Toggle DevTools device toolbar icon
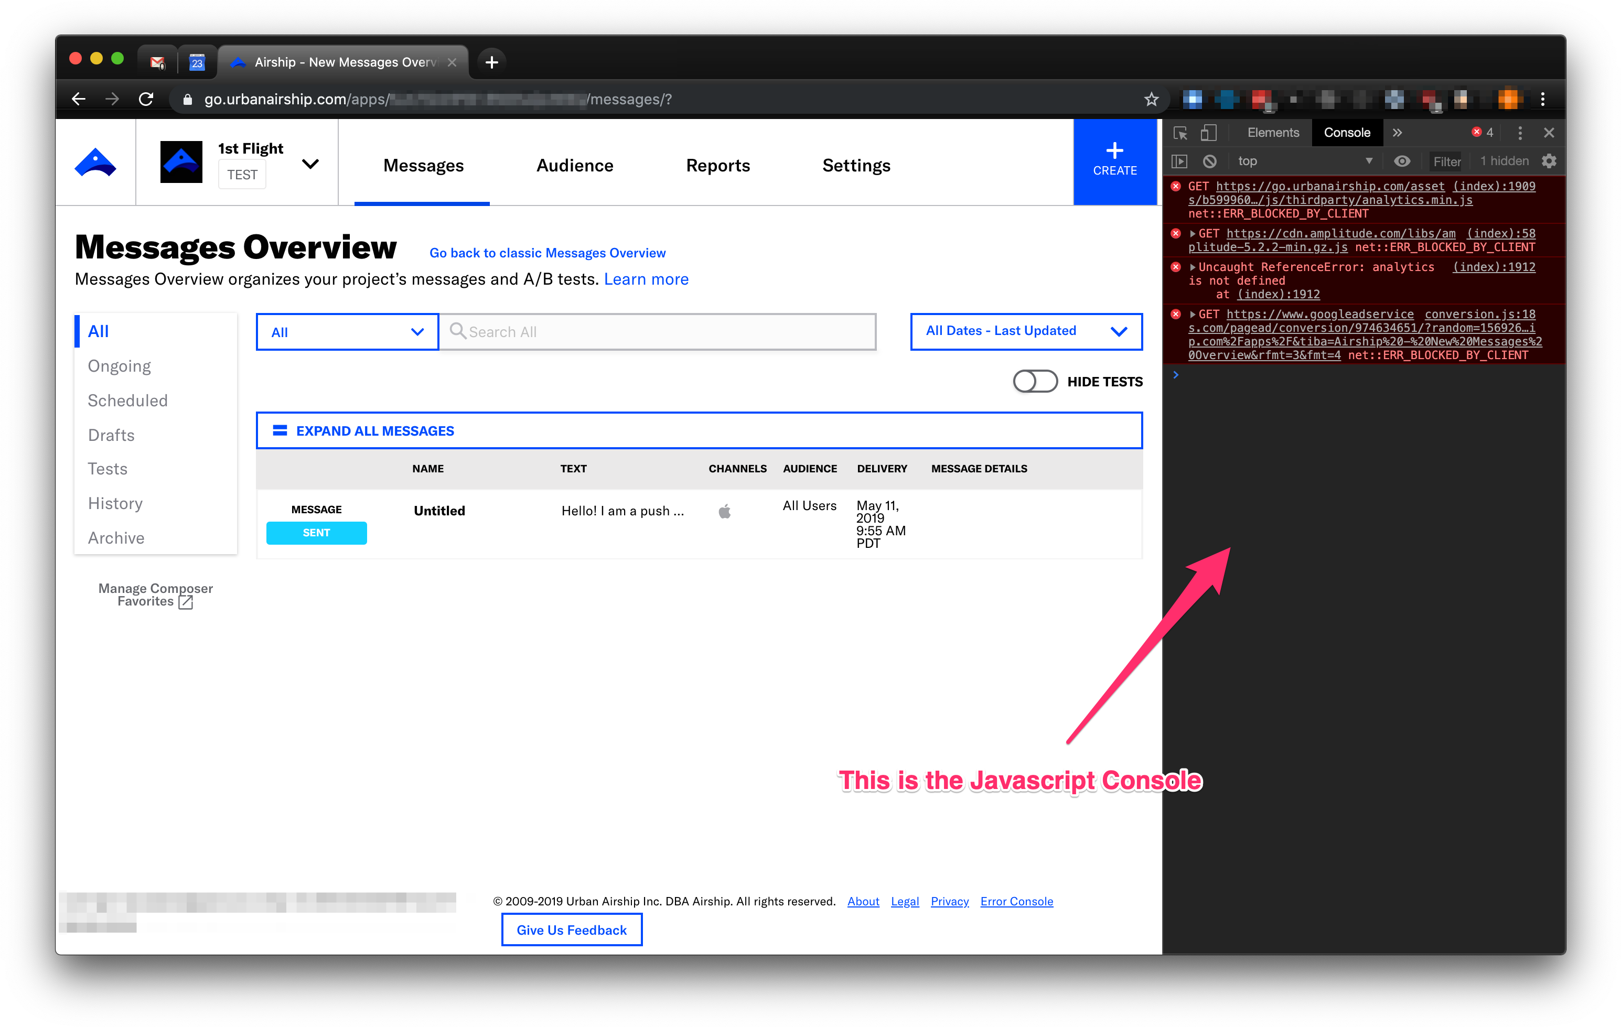The width and height of the screenshot is (1621, 1027). (1208, 133)
